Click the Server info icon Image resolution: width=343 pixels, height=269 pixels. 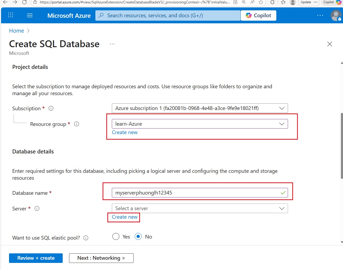click(x=37, y=208)
